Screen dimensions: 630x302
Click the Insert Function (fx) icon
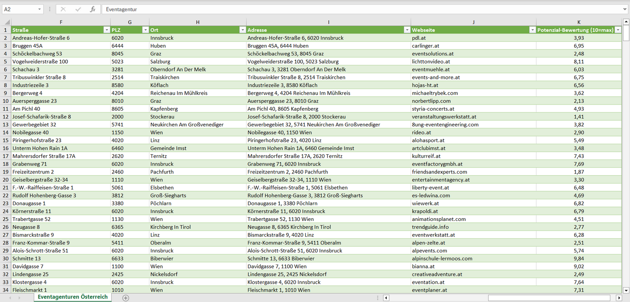92,9
